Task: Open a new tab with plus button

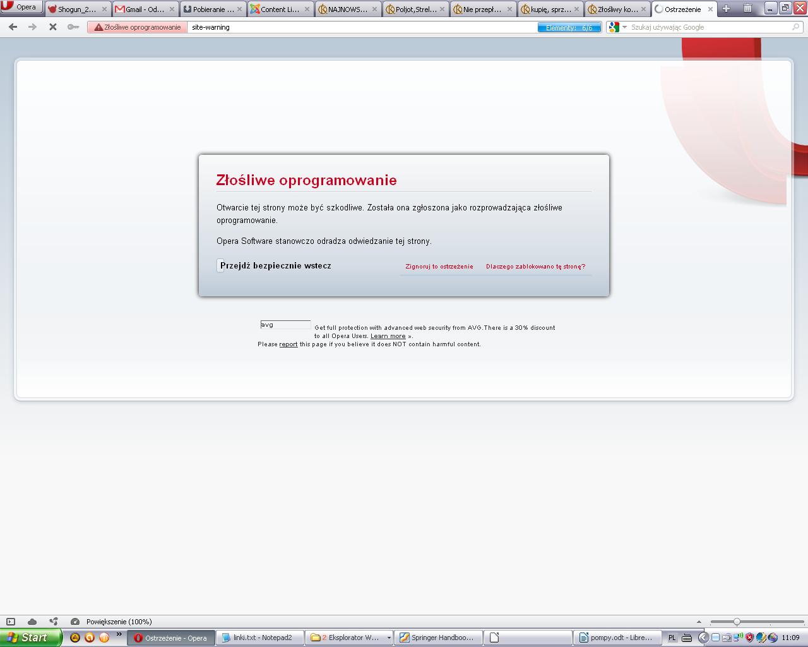Action: (x=726, y=9)
